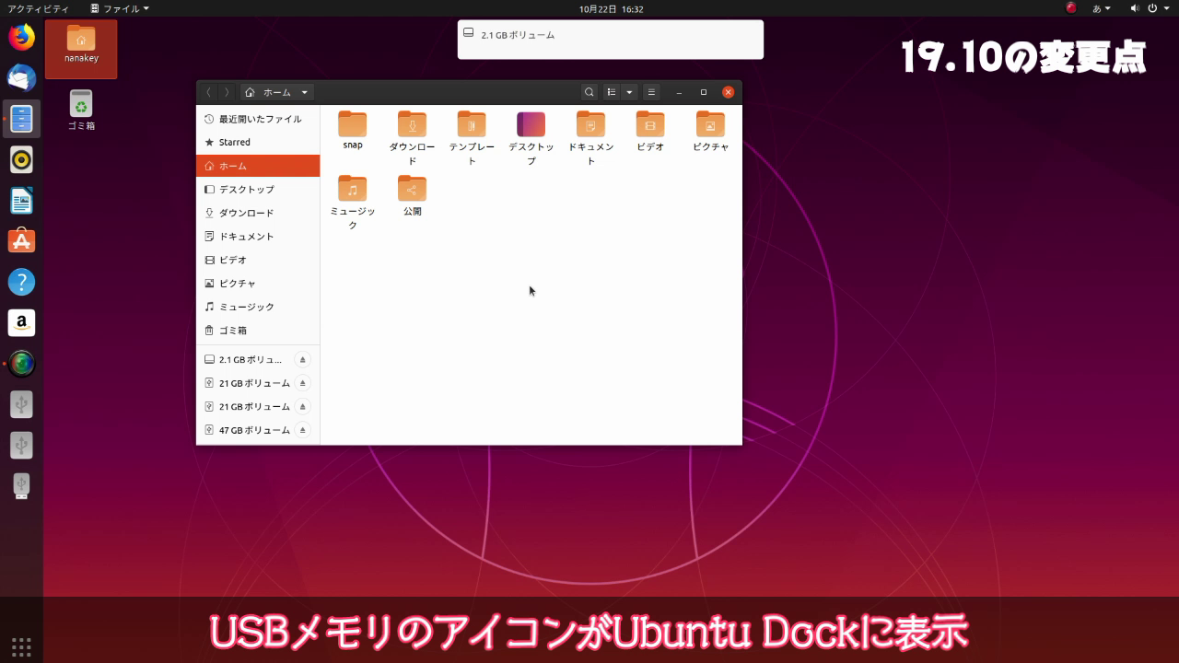Viewport: 1179px width, 663px height.
Task: Select デスクトップ in sidebar
Action: point(258,189)
